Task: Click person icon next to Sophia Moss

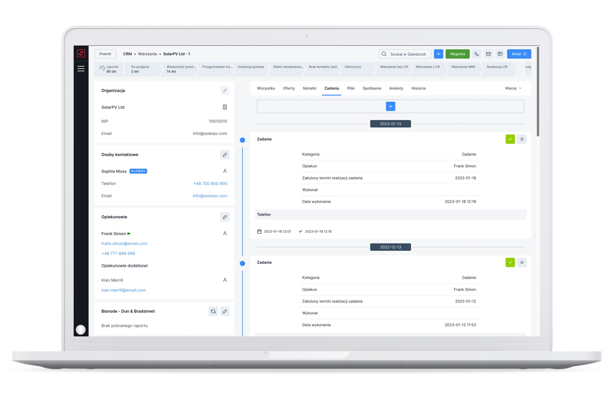Action: coord(225,171)
